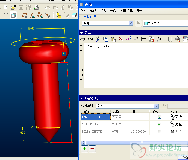Image resolution: width=188 pixels, height=160 pixels.
Task: Insert caret power operator
Action: [81, 65]
